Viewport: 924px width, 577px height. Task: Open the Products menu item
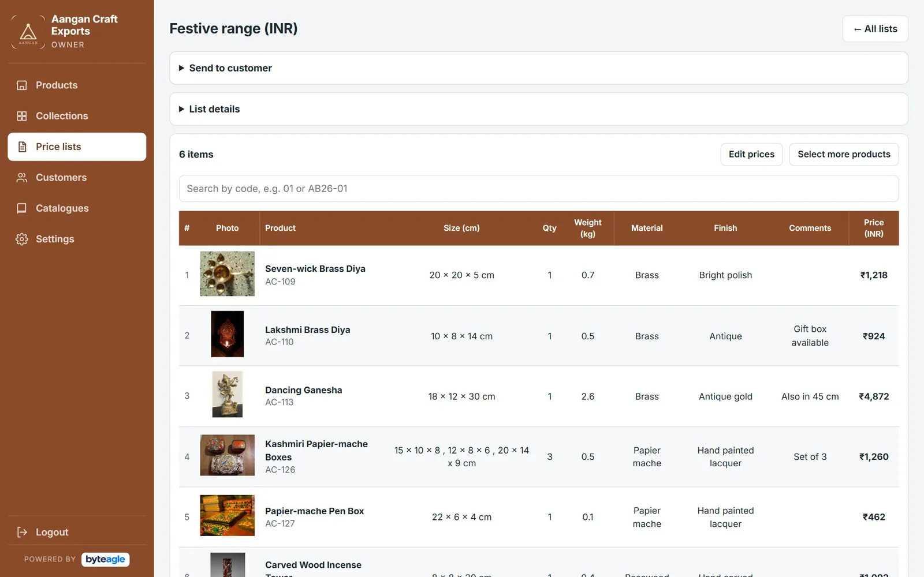77,85
